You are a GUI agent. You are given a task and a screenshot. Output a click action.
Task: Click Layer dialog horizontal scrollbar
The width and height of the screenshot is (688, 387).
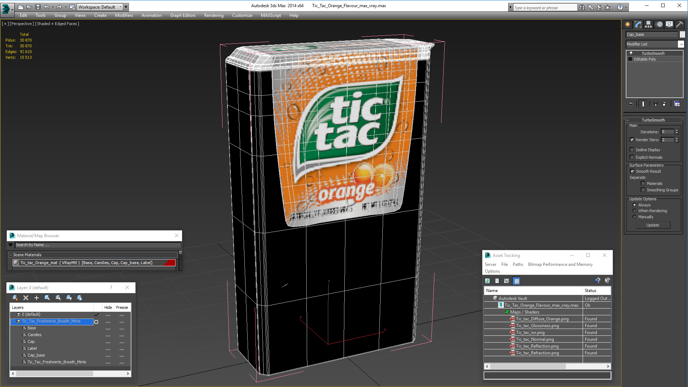click(x=71, y=373)
